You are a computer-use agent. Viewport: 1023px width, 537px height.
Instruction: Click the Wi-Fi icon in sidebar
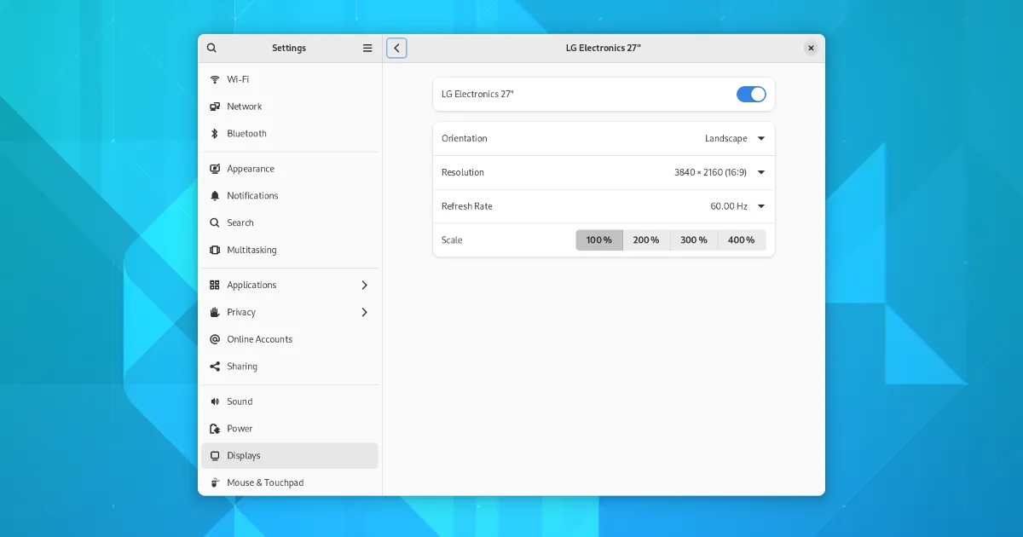(215, 79)
